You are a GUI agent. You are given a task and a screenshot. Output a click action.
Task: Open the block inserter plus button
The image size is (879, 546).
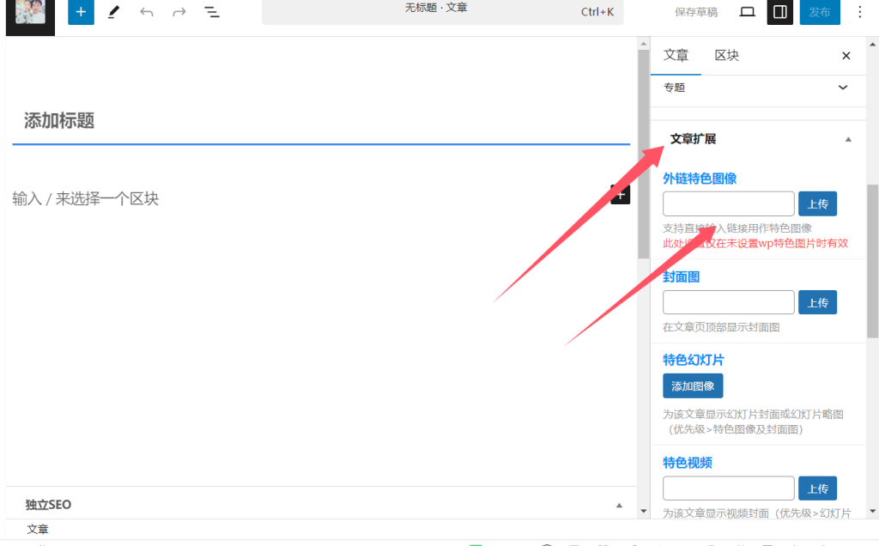81,12
